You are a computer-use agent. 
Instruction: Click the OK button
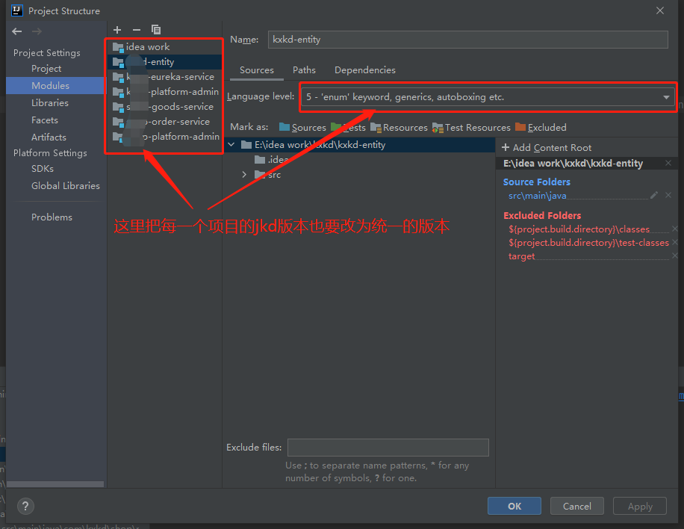point(514,506)
